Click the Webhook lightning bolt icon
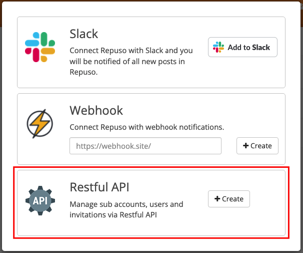 [40, 124]
